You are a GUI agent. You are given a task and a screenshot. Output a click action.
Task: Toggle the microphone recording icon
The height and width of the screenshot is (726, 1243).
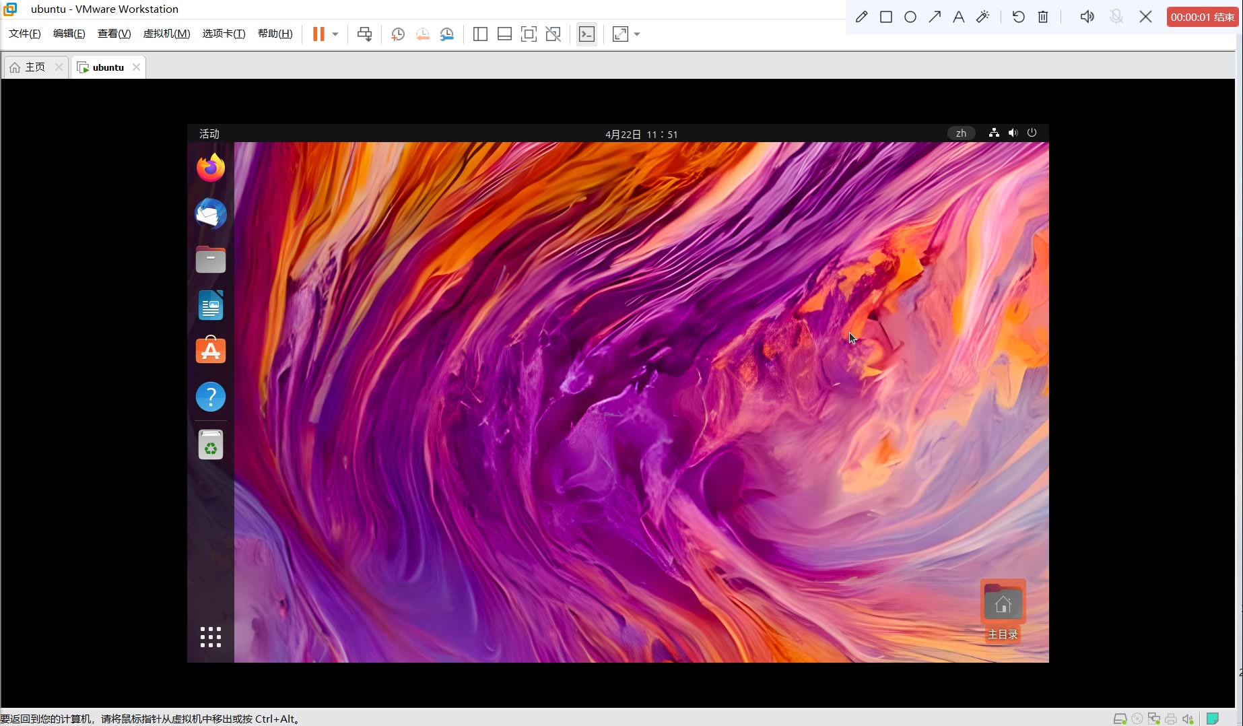tap(1116, 17)
